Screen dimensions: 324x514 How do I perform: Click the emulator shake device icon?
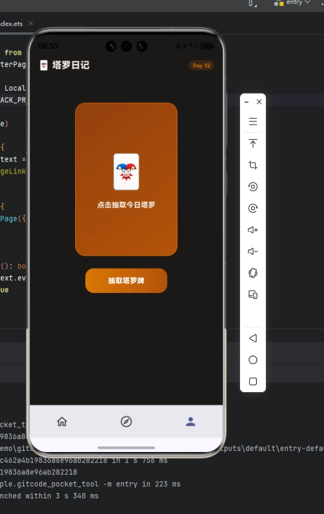click(x=253, y=273)
